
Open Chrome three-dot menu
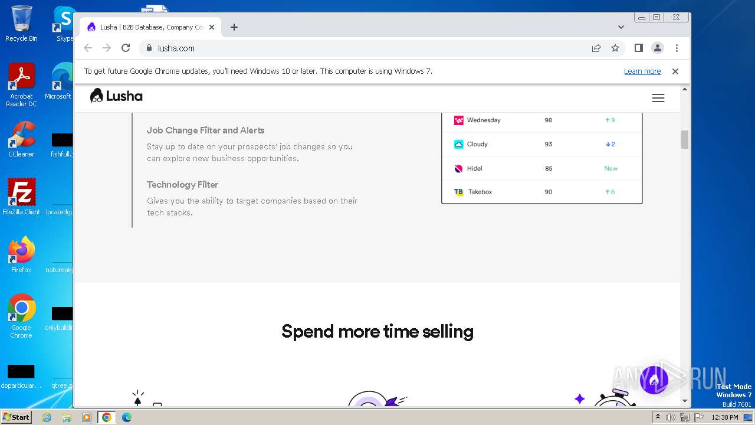pyautogui.click(x=677, y=48)
